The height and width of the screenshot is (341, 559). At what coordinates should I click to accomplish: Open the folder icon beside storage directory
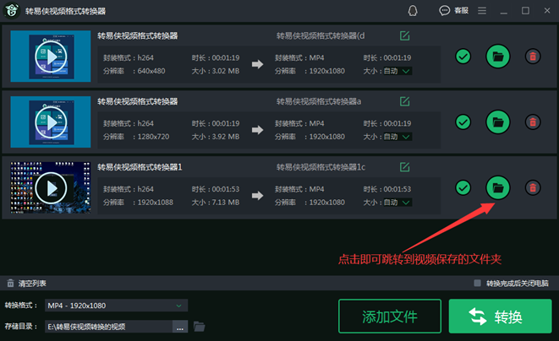(x=200, y=326)
